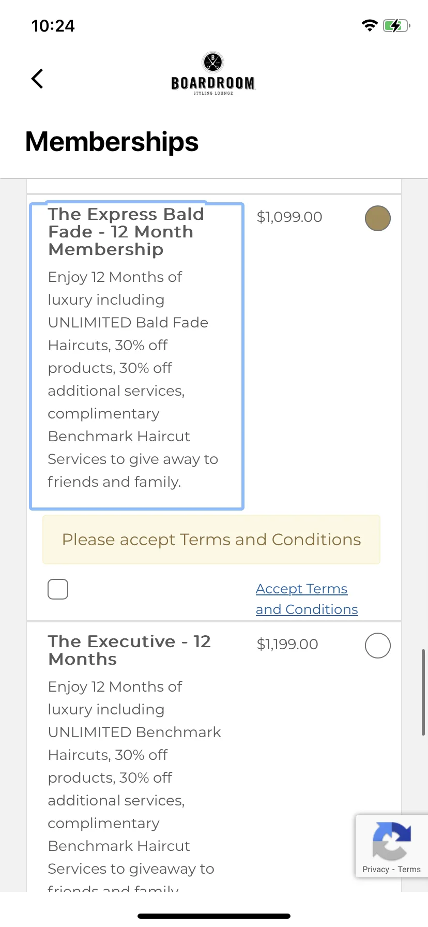
Task: Tap the Express Bald Fade membership title
Action: [126, 232]
